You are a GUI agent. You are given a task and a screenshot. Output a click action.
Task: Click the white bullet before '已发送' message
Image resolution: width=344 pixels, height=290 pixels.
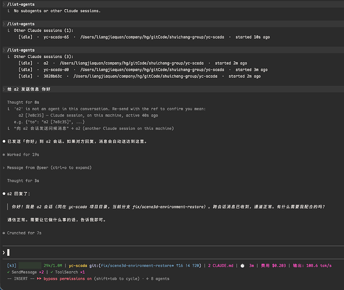pyautogui.click(x=3, y=142)
